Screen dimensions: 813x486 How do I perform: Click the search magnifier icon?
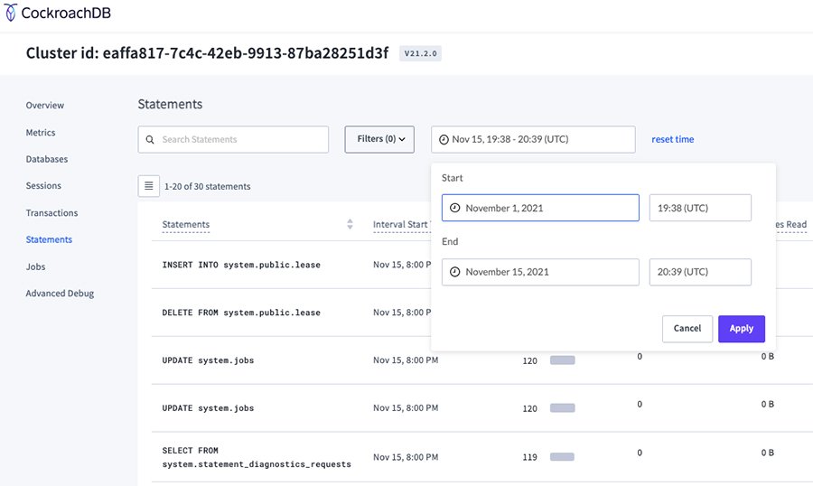150,140
